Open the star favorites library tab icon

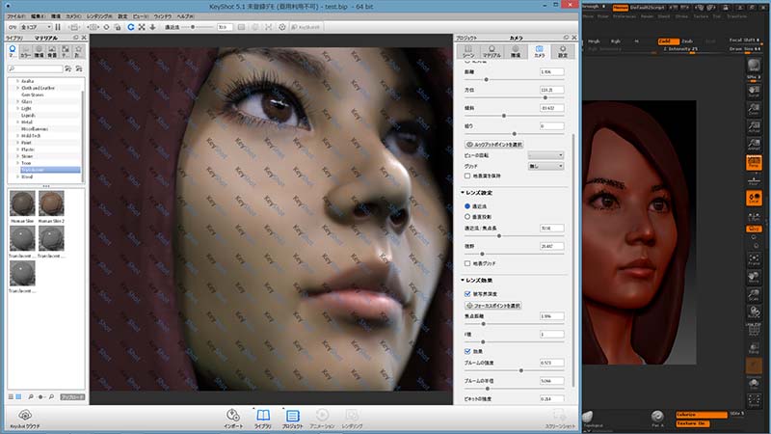[78, 51]
